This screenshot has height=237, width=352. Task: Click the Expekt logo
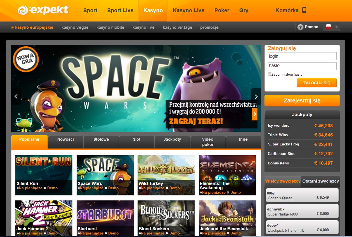43,10
